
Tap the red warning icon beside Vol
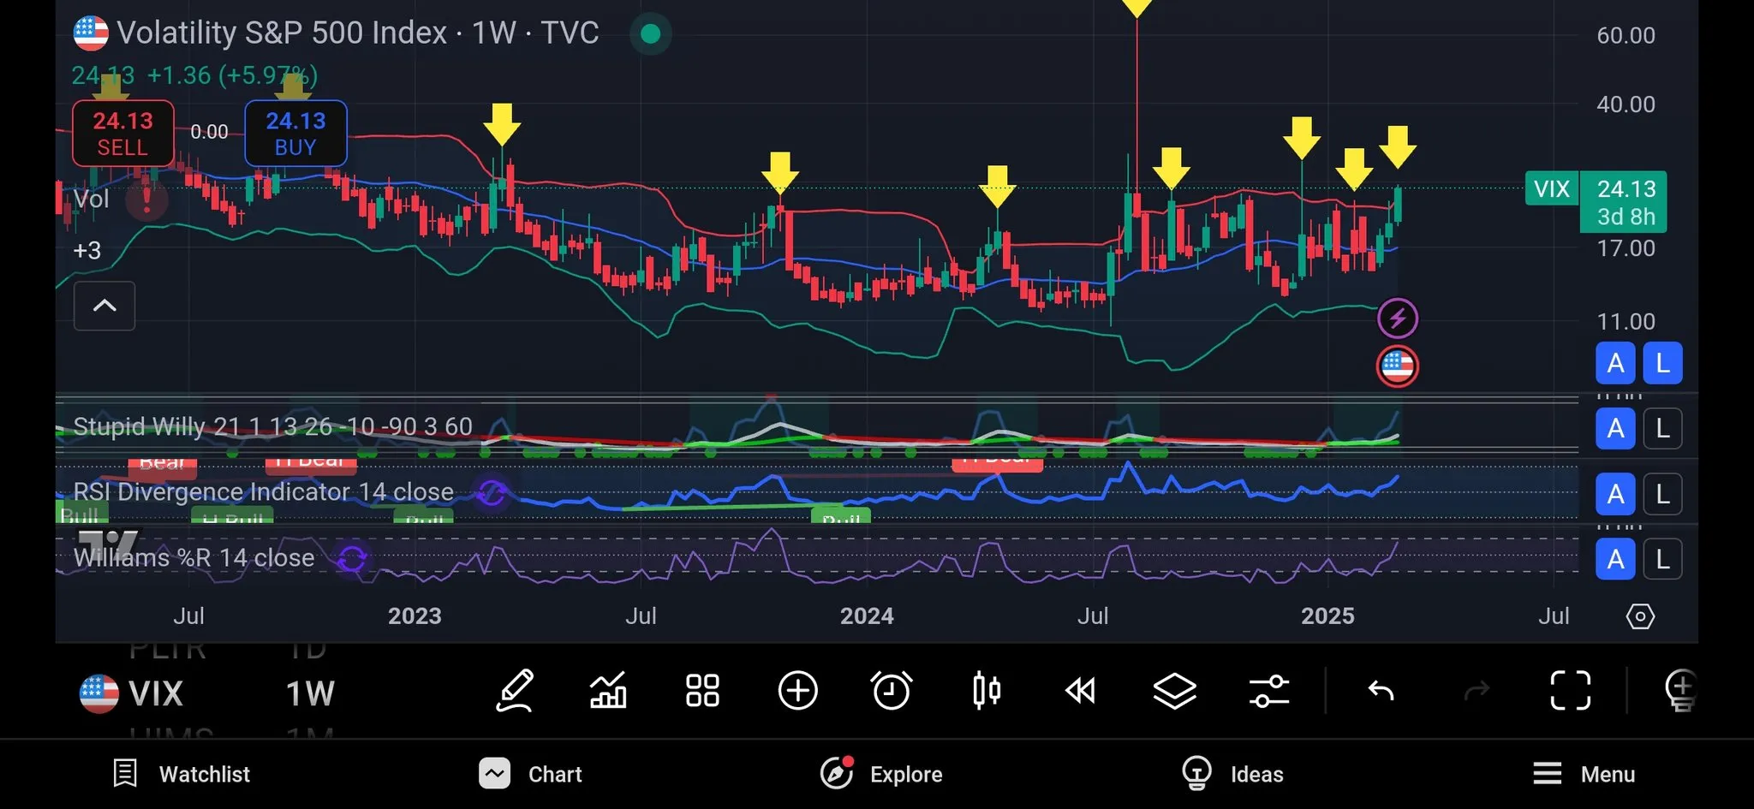pyautogui.click(x=147, y=199)
